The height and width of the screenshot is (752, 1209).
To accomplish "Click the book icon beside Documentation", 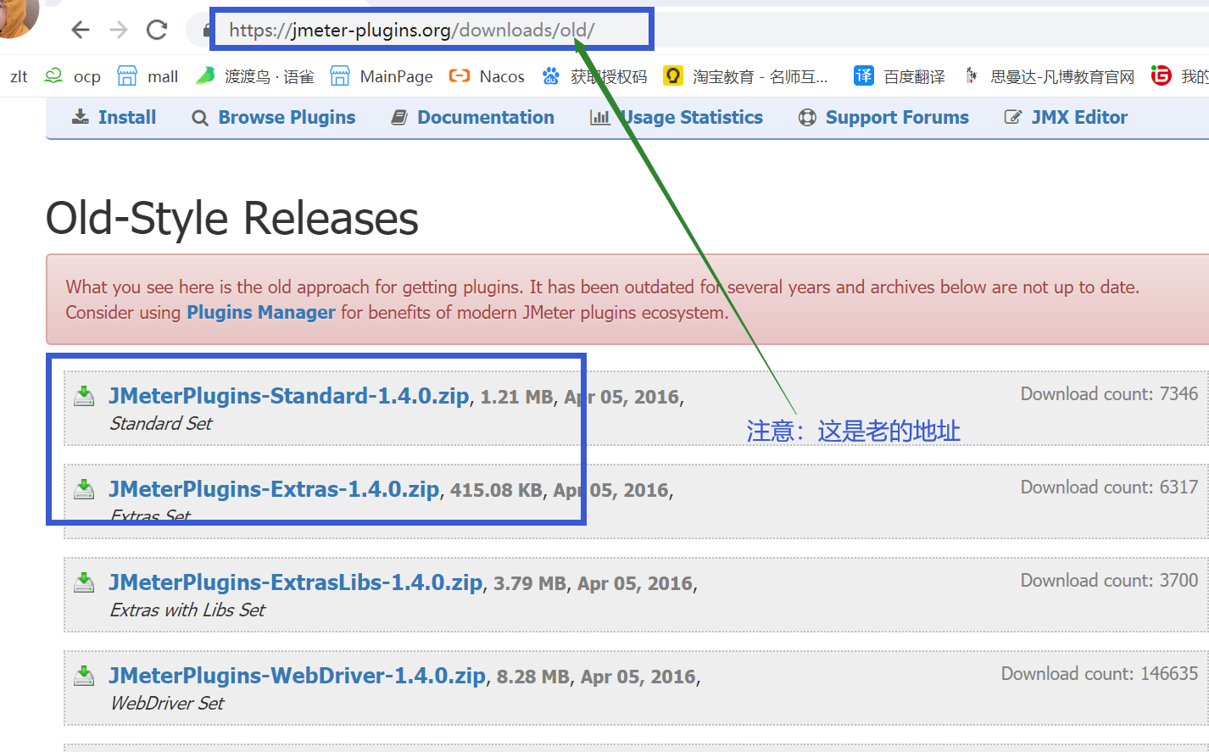I will point(398,117).
